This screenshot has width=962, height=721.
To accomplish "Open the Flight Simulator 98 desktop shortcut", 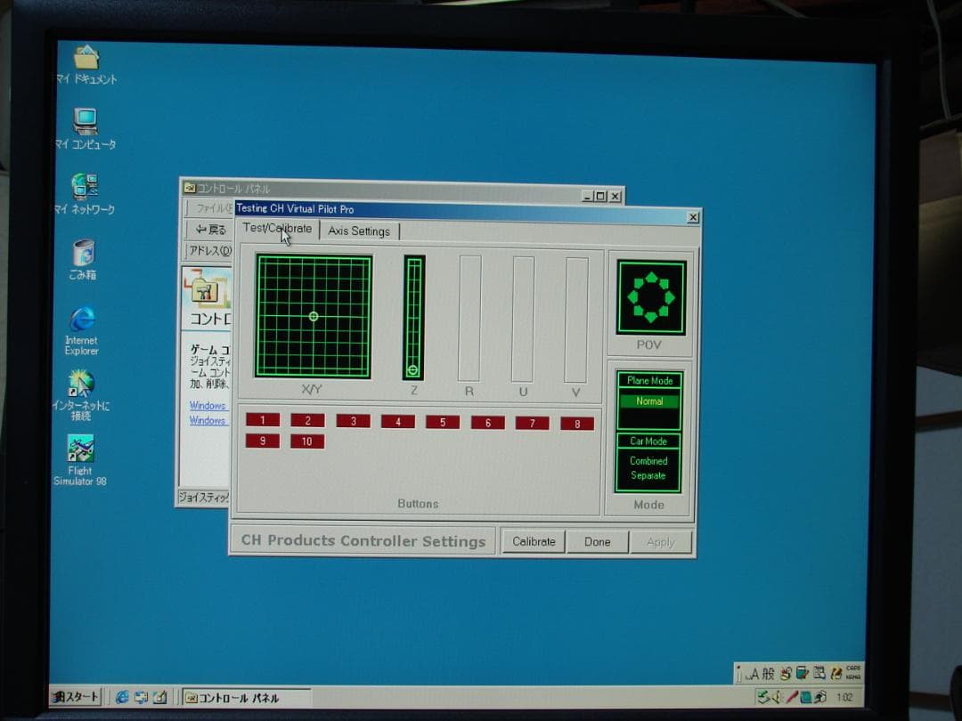I will click(x=80, y=450).
